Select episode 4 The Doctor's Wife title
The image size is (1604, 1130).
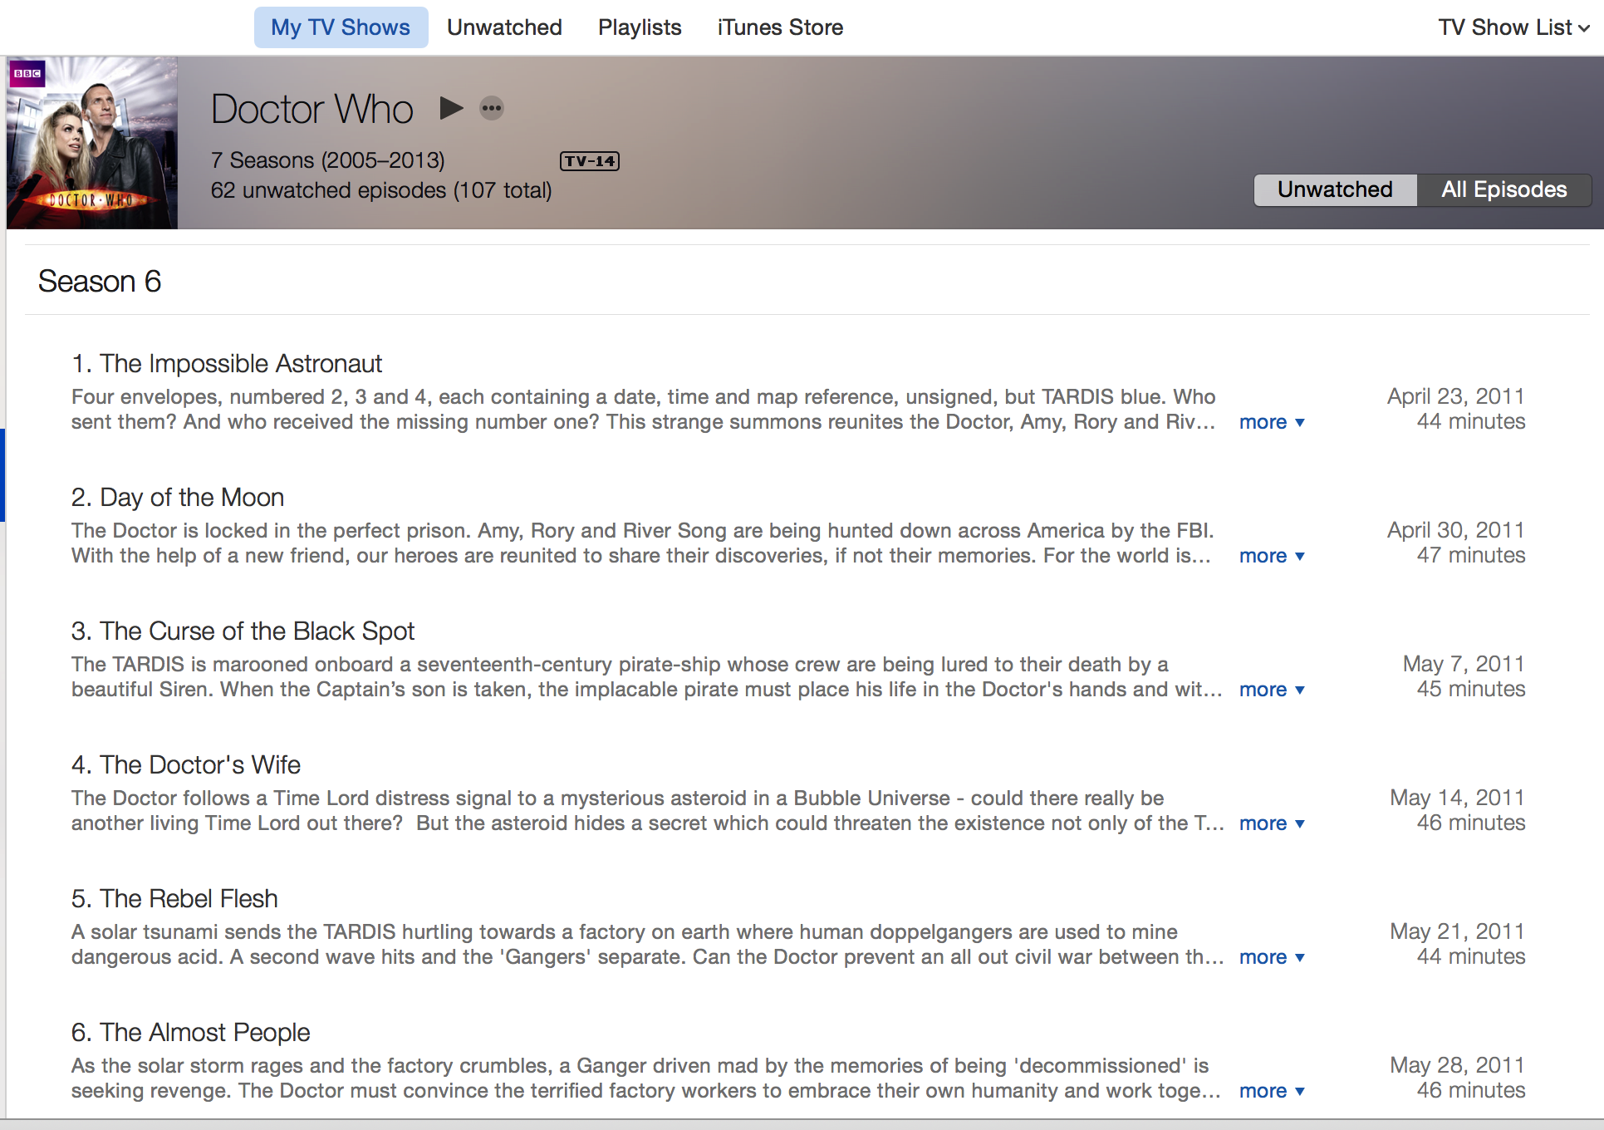pos(186,765)
